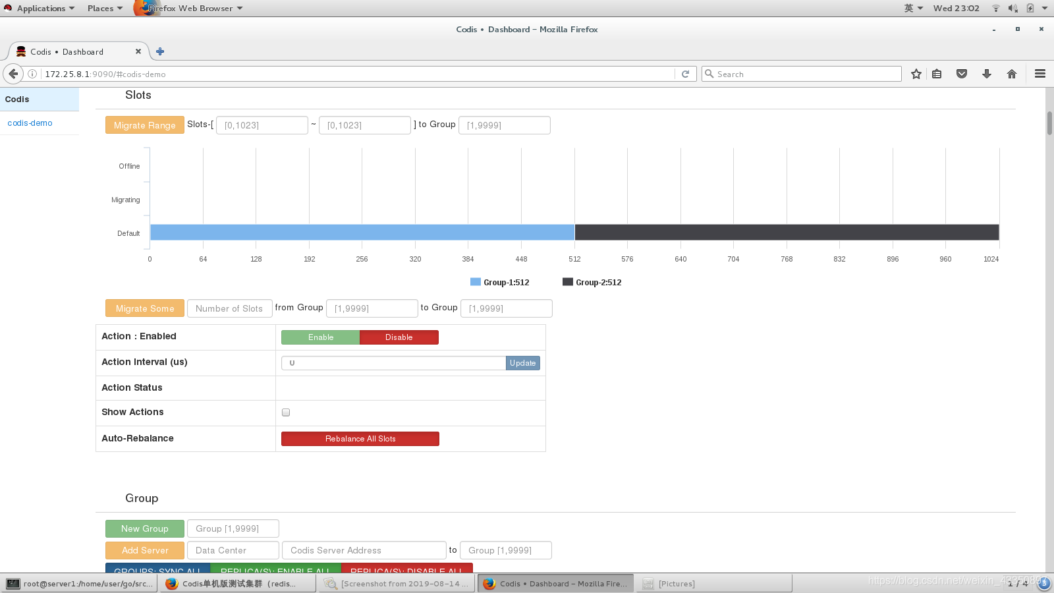
Task: Reload the page with the refresh icon
Action: [685, 74]
